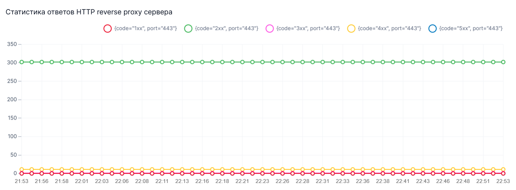The image size is (516, 190).
Task: Toggle series via code="5xx" legend label text
Action: (471, 29)
